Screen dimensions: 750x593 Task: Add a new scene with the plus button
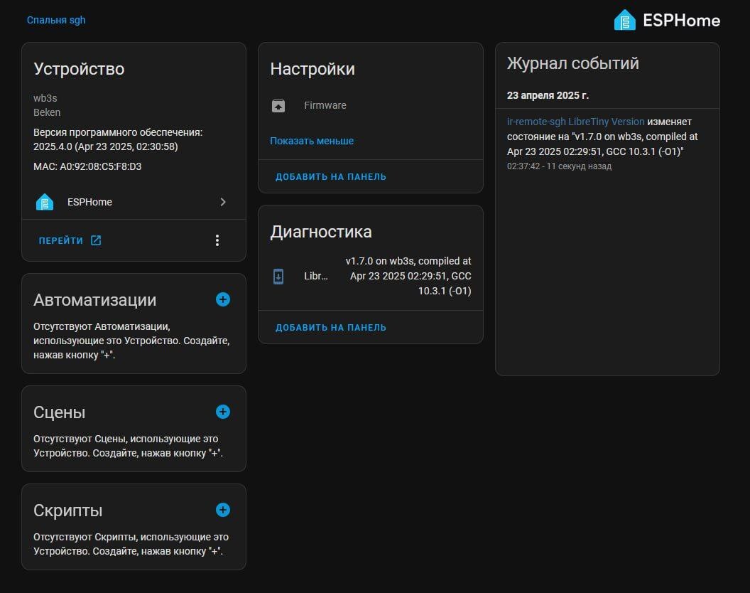click(223, 412)
